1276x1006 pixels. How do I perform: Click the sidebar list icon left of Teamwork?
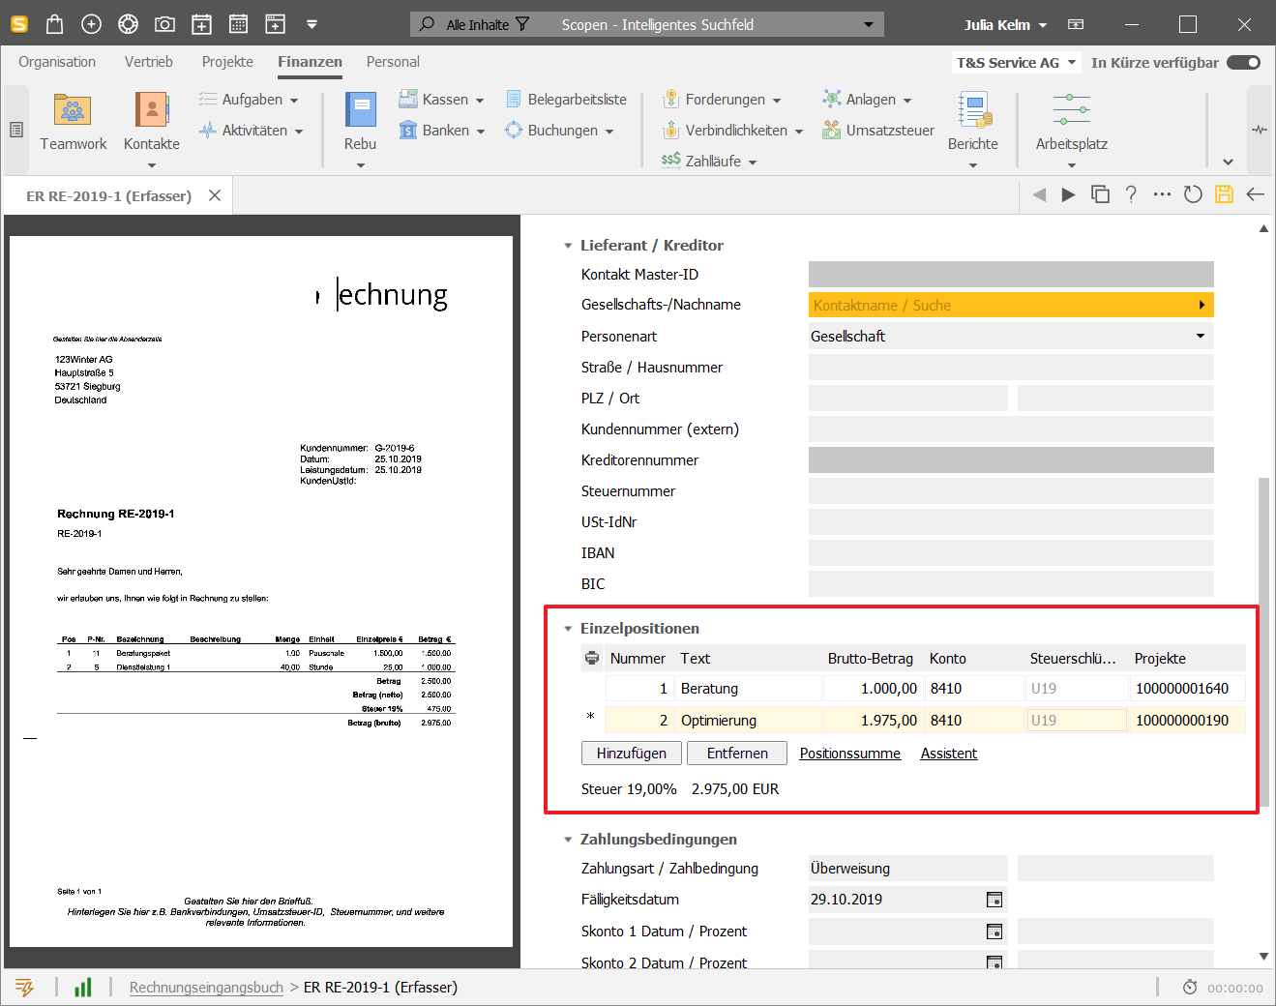(16, 130)
